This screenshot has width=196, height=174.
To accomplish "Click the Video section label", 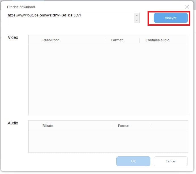I will coord(13,37).
